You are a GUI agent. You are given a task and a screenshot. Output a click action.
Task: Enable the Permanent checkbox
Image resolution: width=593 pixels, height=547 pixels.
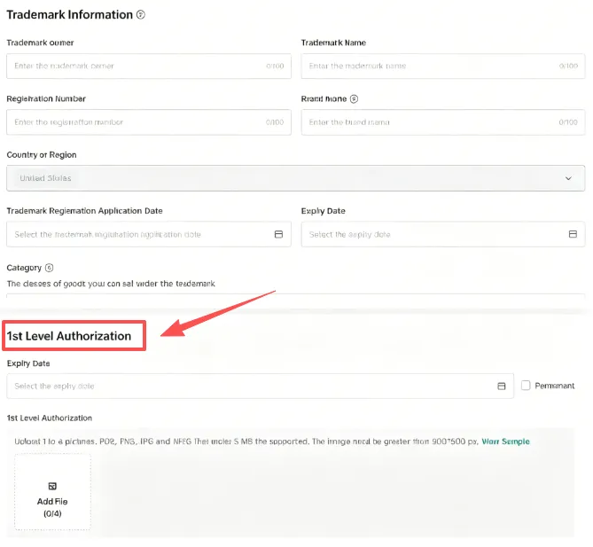(527, 386)
